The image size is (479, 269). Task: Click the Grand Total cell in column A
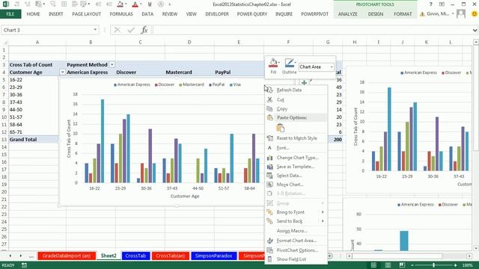point(33,140)
